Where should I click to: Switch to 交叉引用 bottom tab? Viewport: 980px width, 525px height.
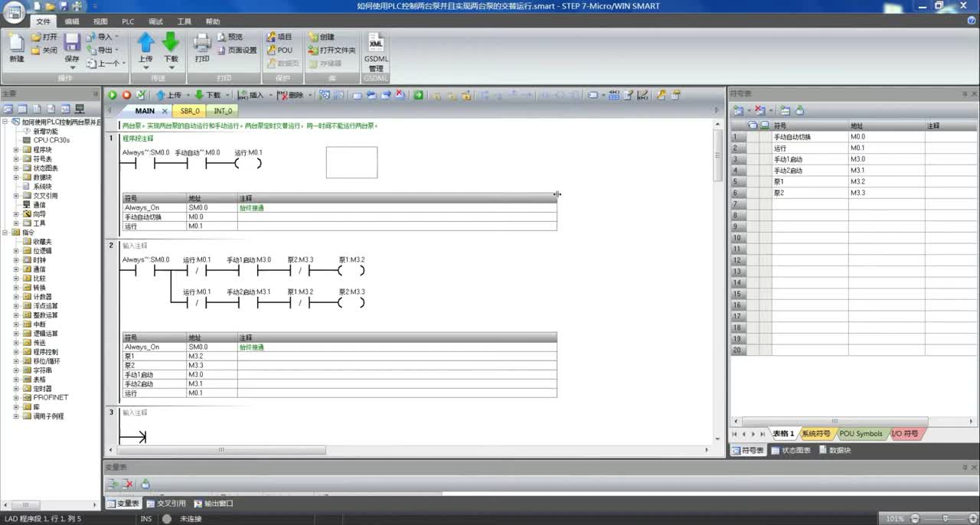[166, 504]
